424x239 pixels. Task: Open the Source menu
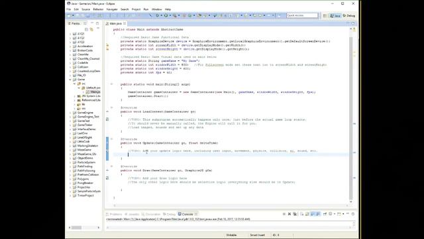pyautogui.click(x=85, y=9)
